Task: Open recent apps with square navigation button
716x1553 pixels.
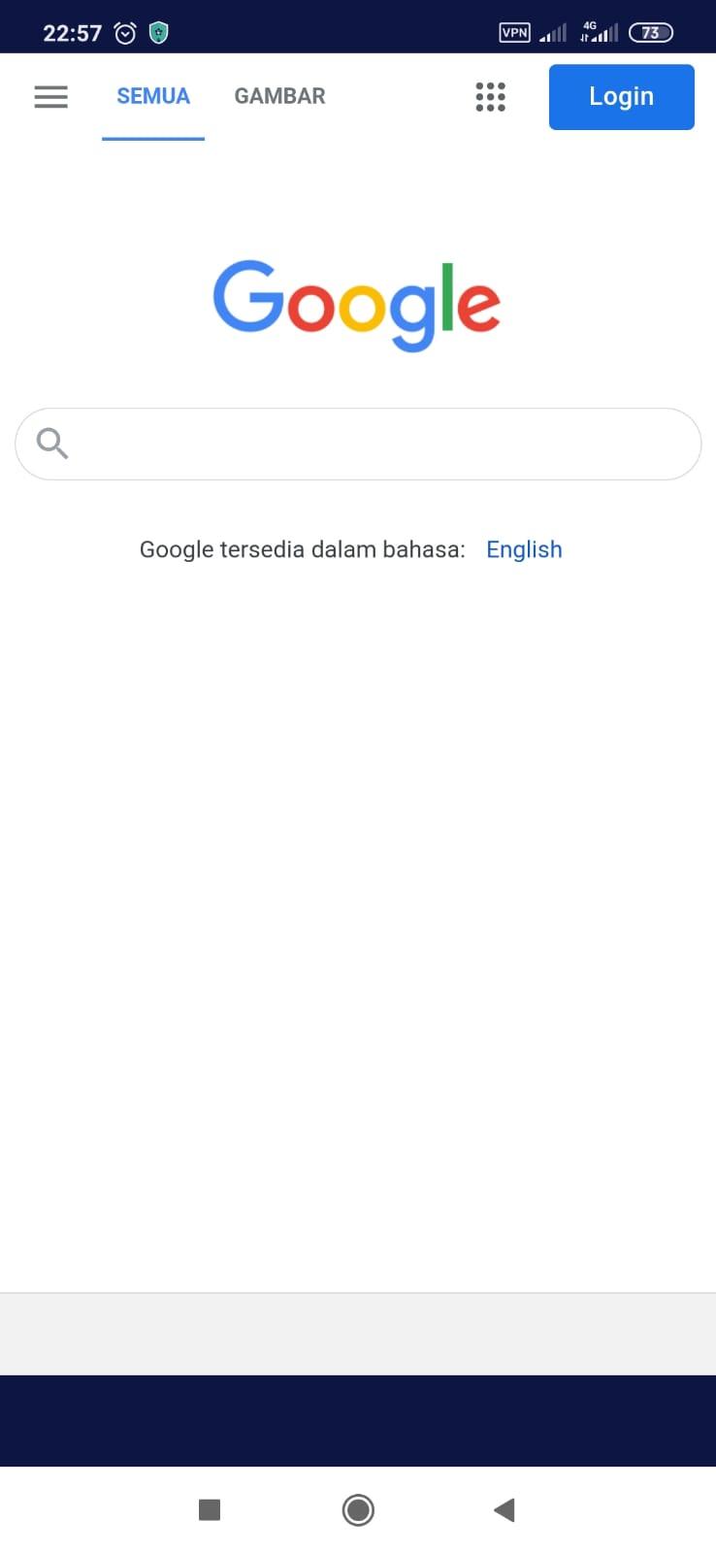Action: coord(210,1509)
